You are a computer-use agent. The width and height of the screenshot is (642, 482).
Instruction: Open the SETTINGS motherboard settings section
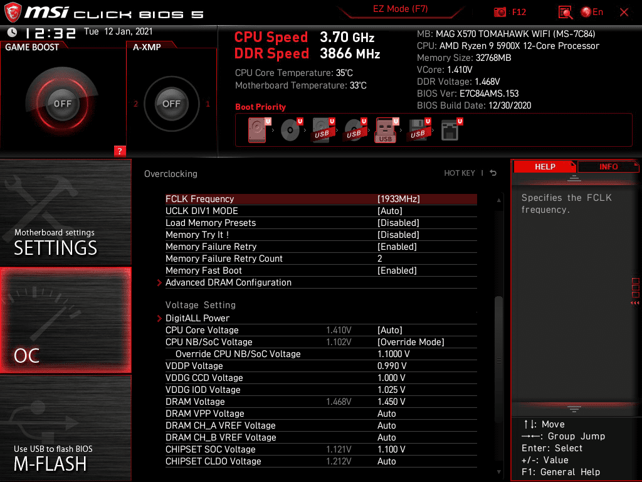[65, 212]
